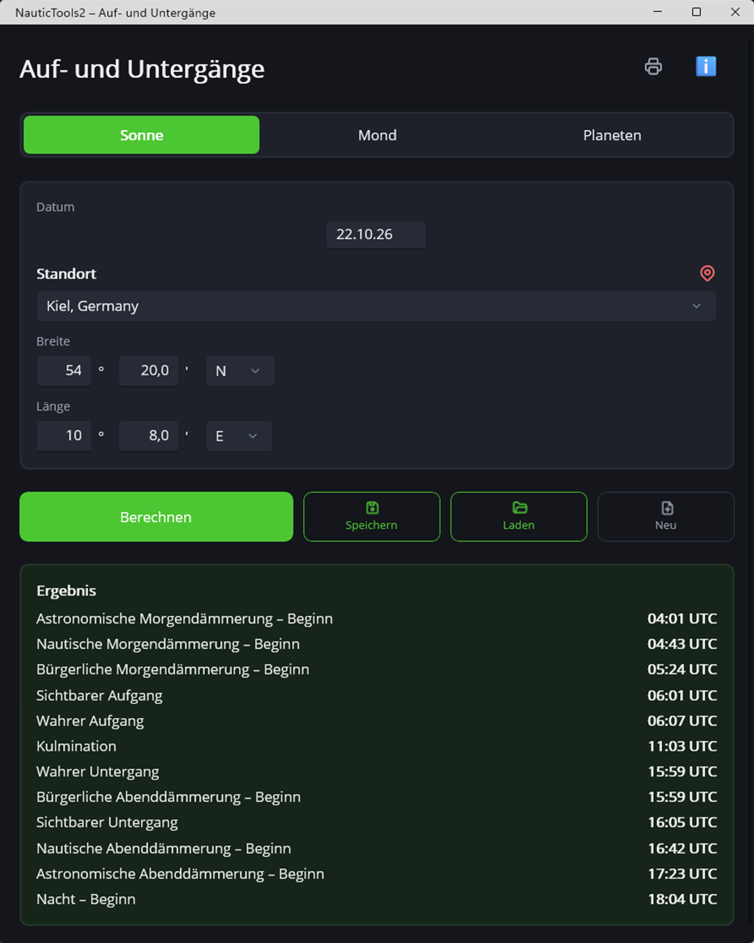Close the NauticTools2 window
This screenshot has width=754, height=943.
coord(735,12)
